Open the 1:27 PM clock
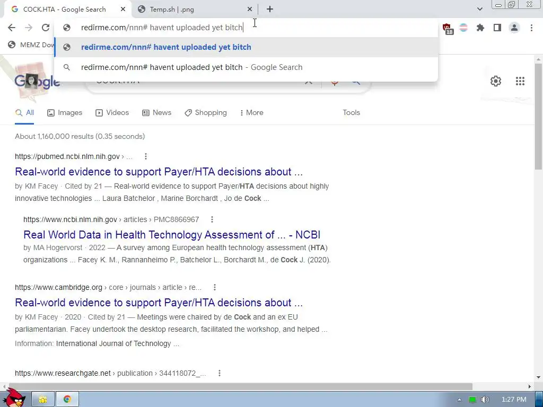543x407 pixels. click(514, 400)
